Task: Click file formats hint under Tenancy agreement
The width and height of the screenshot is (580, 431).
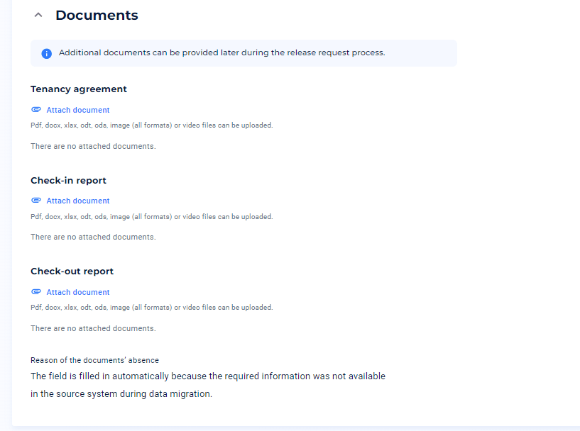Action: [152, 125]
